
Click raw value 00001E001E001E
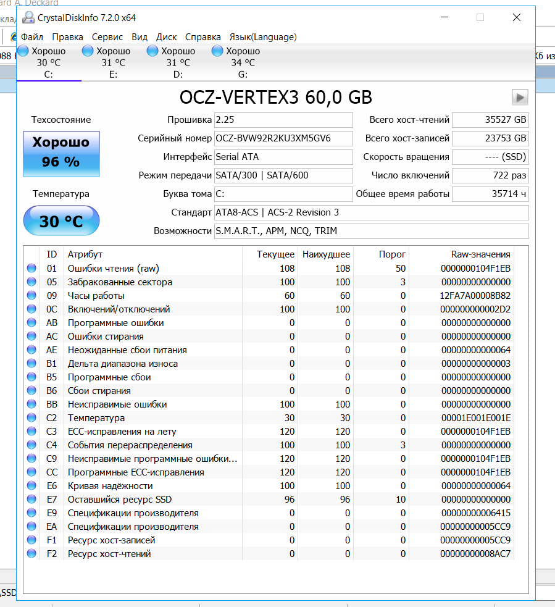tap(475, 418)
